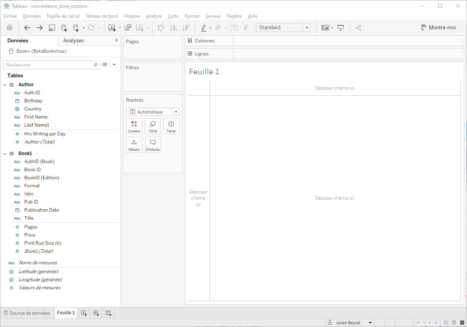Duplicate the sheet using toolbar icon
Viewport: 467px width, 327px height.
click(x=128, y=28)
